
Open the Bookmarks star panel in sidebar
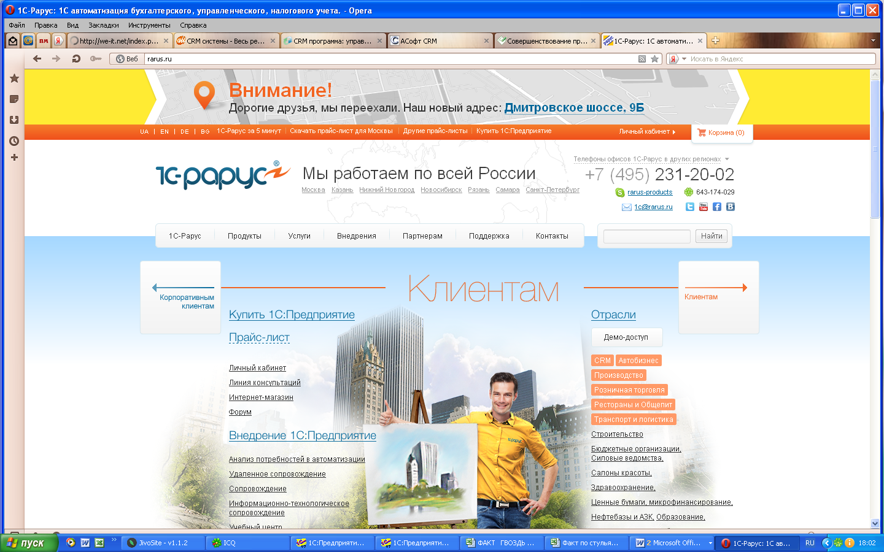[x=14, y=79]
